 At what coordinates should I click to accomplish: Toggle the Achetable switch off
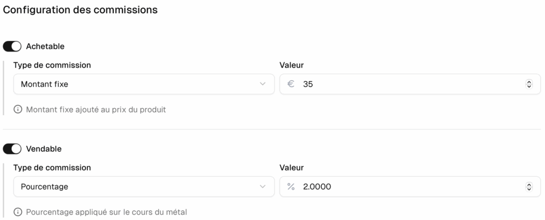click(12, 46)
